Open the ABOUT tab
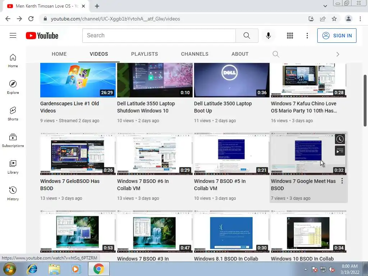 240,54
